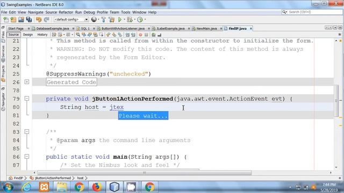Screen dimensions: 344x193
Task: Click the Profile Project toolbar icon
Action: pos(140,20)
